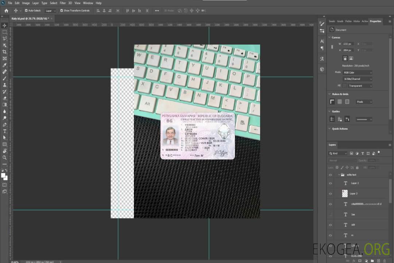Open the 16 Bits/Channel dropdown
The width and height of the screenshot is (394, 263).
357,79
